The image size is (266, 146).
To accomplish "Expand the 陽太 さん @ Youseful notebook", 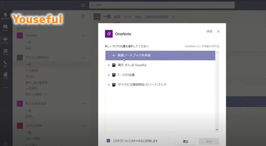I will pyautogui.click(x=109, y=65).
